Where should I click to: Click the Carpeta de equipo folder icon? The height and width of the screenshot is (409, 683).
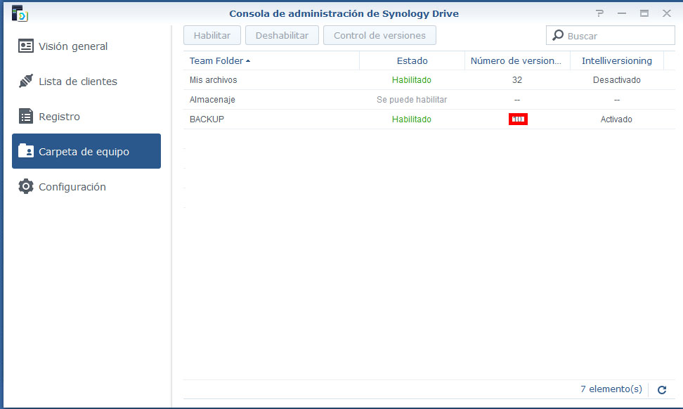[x=26, y=150]
